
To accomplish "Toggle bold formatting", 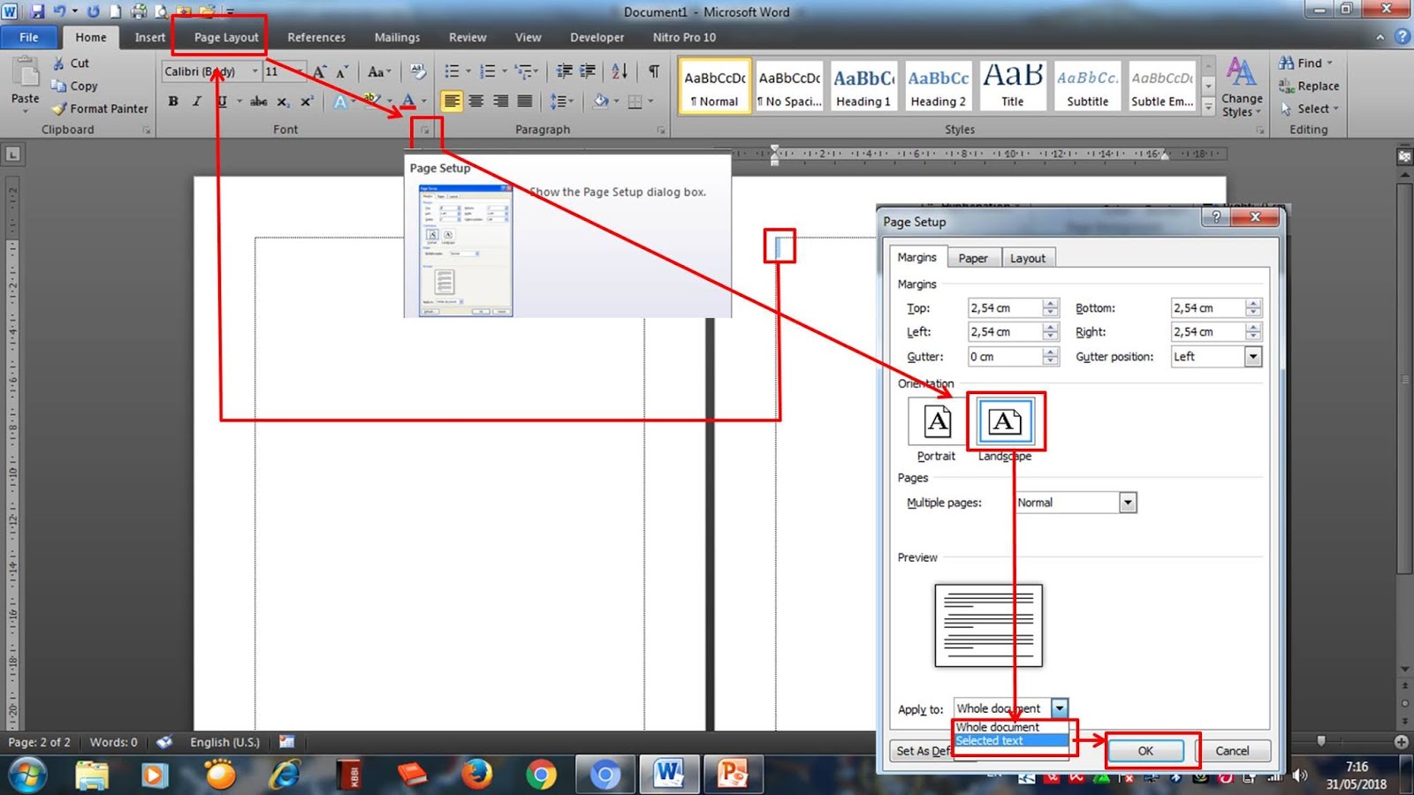I will coord(173,102).
